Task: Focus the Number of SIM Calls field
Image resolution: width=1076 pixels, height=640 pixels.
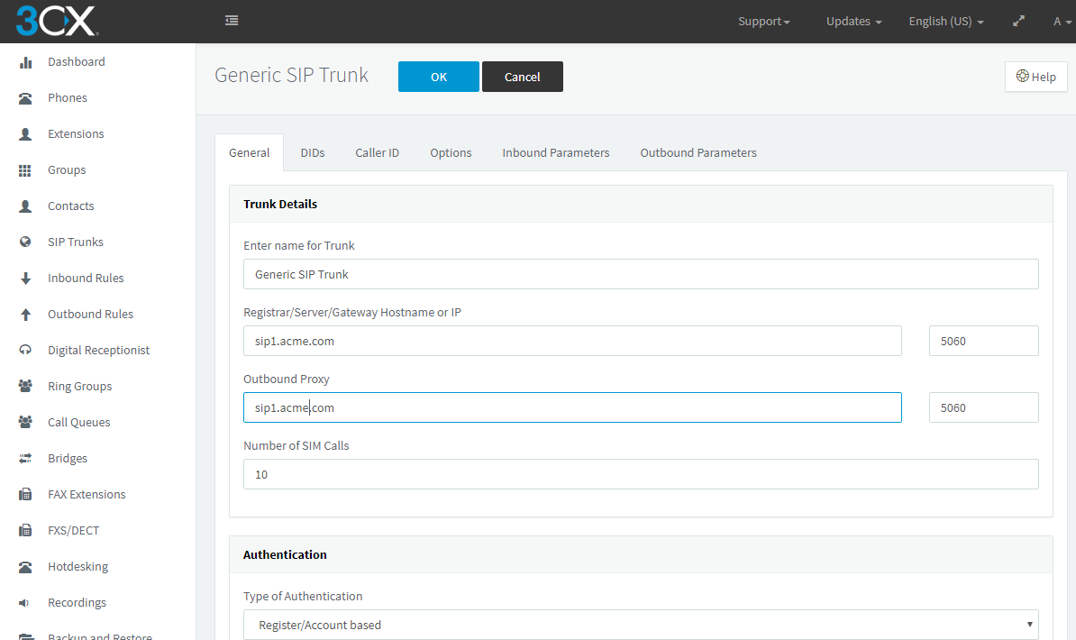Action: click(640, 474)
